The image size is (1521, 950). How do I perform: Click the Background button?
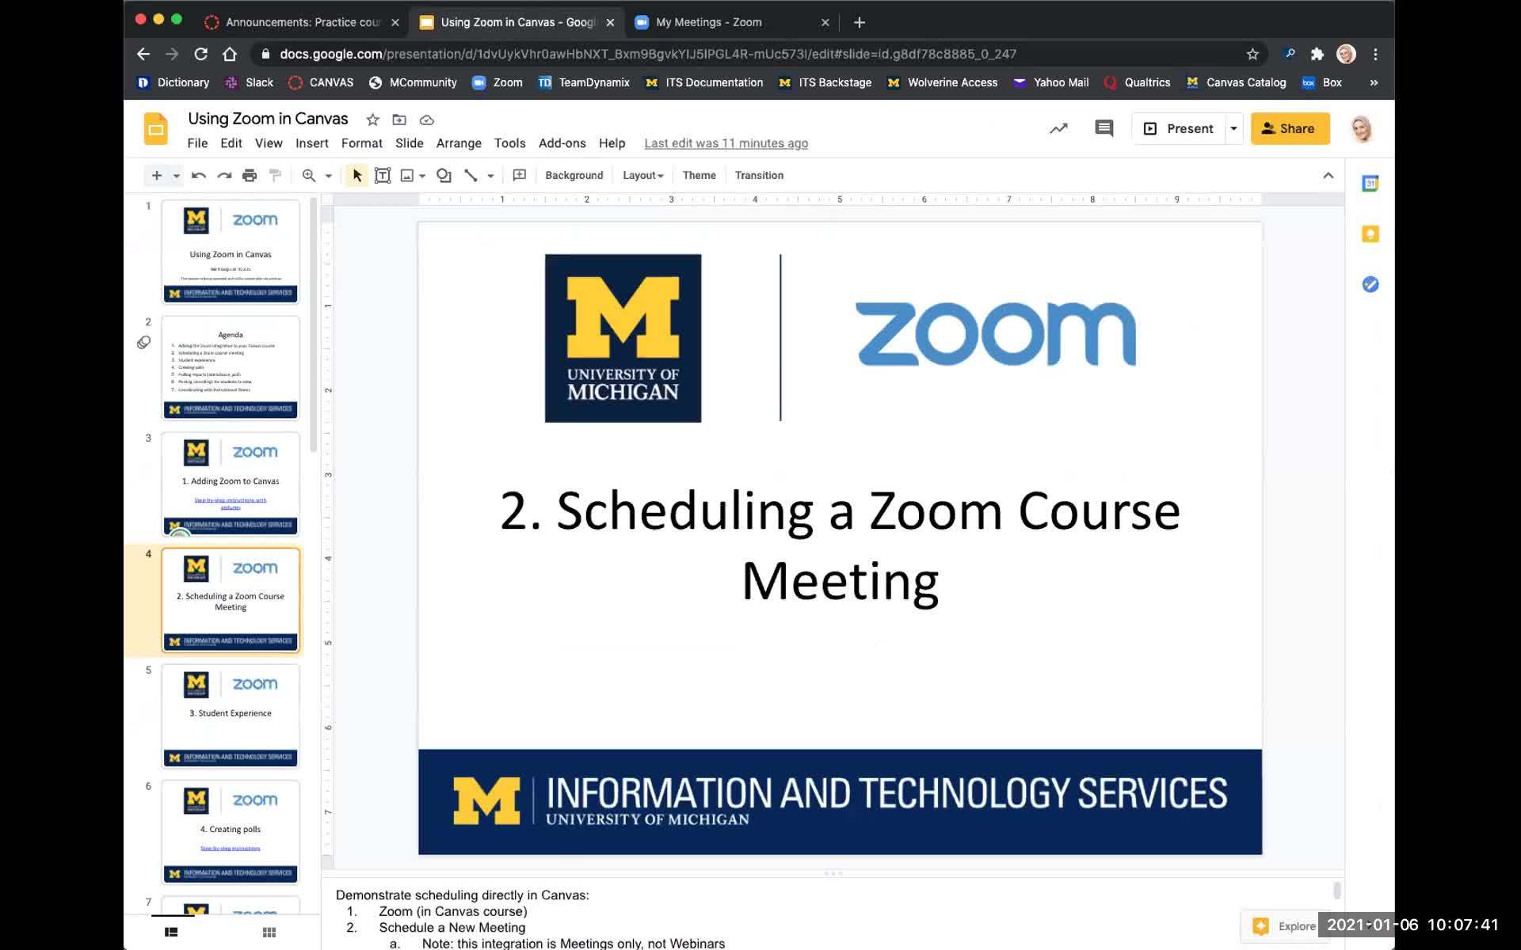574,176
